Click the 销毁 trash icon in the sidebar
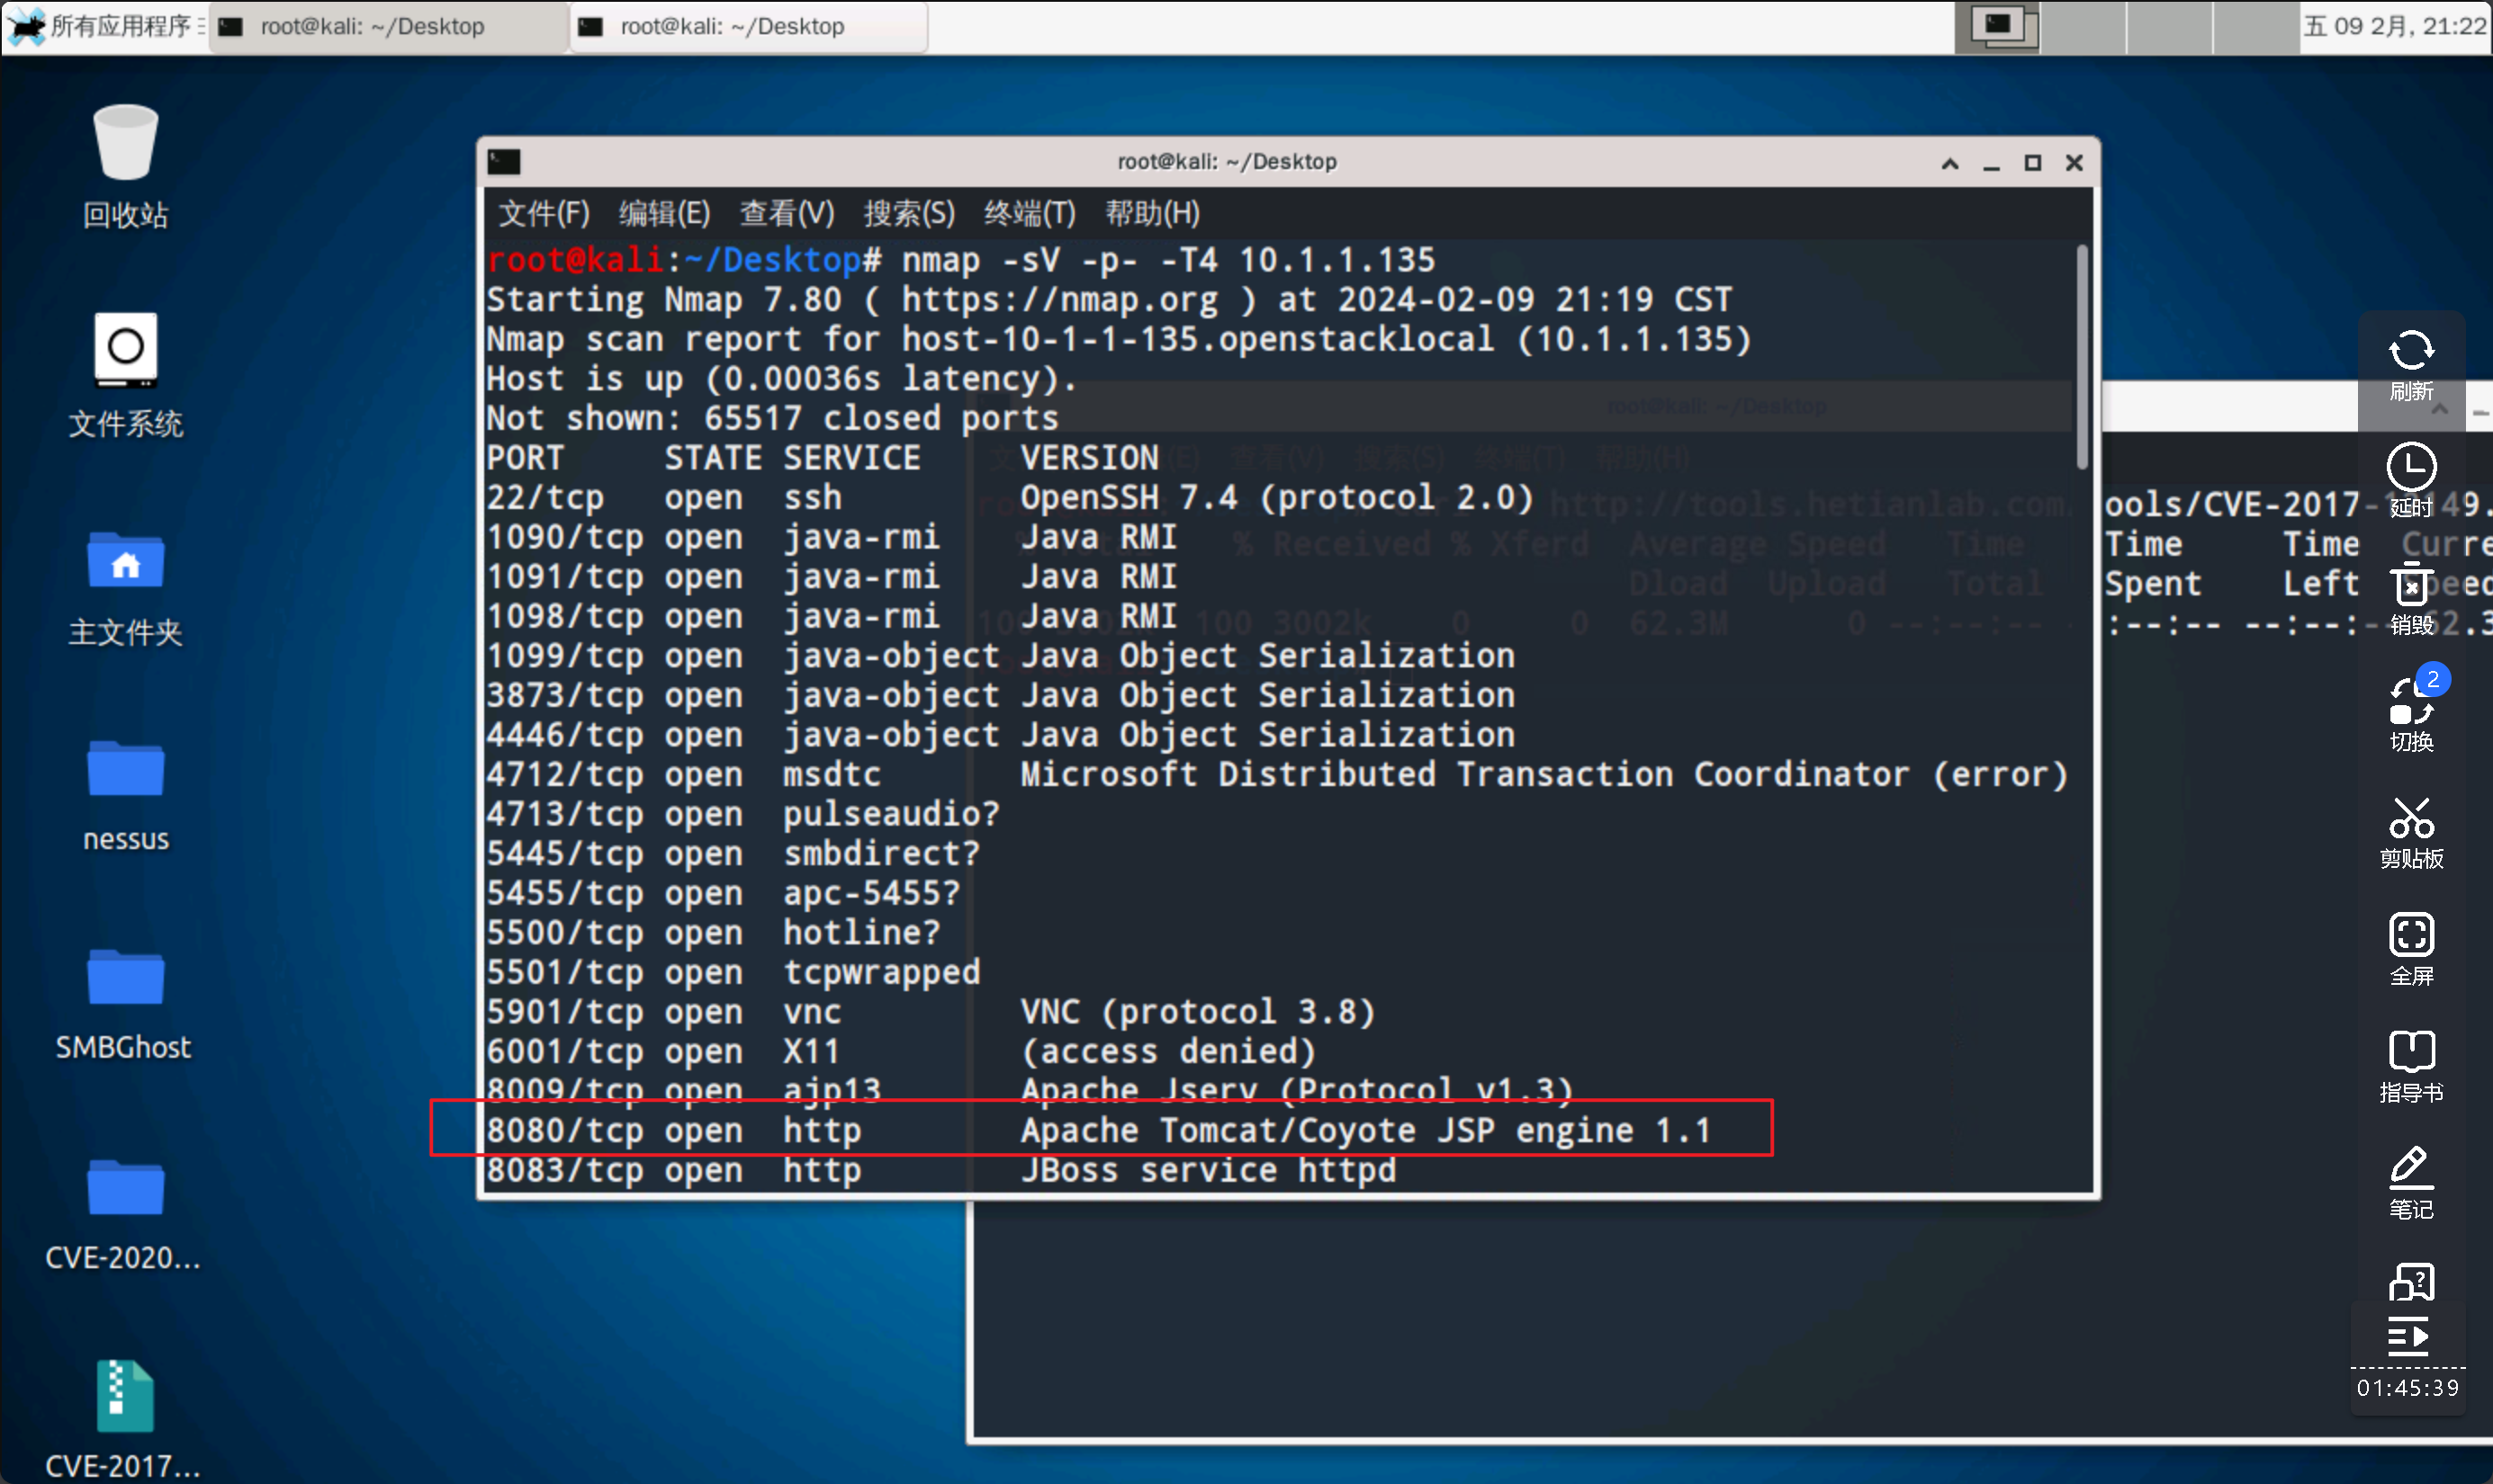This screenshot has width=2493, height=1484. [2410, 585]
